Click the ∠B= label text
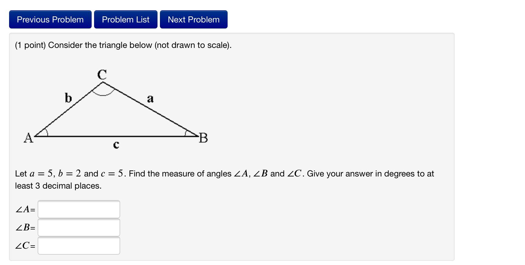The height and width of the screenshot is (265, 525). 25,228
